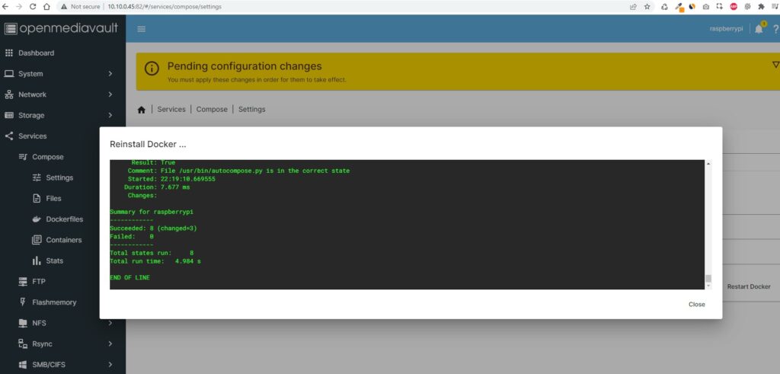Click the terminal output scrollbar thumb
This screenshot has height=374, width=780.
708,279
